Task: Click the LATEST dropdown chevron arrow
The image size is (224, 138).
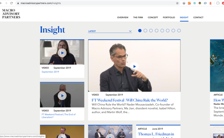Action: click(x=130, y=31)
